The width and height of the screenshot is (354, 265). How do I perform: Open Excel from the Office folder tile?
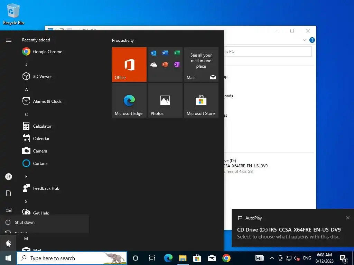coord(177,53)
